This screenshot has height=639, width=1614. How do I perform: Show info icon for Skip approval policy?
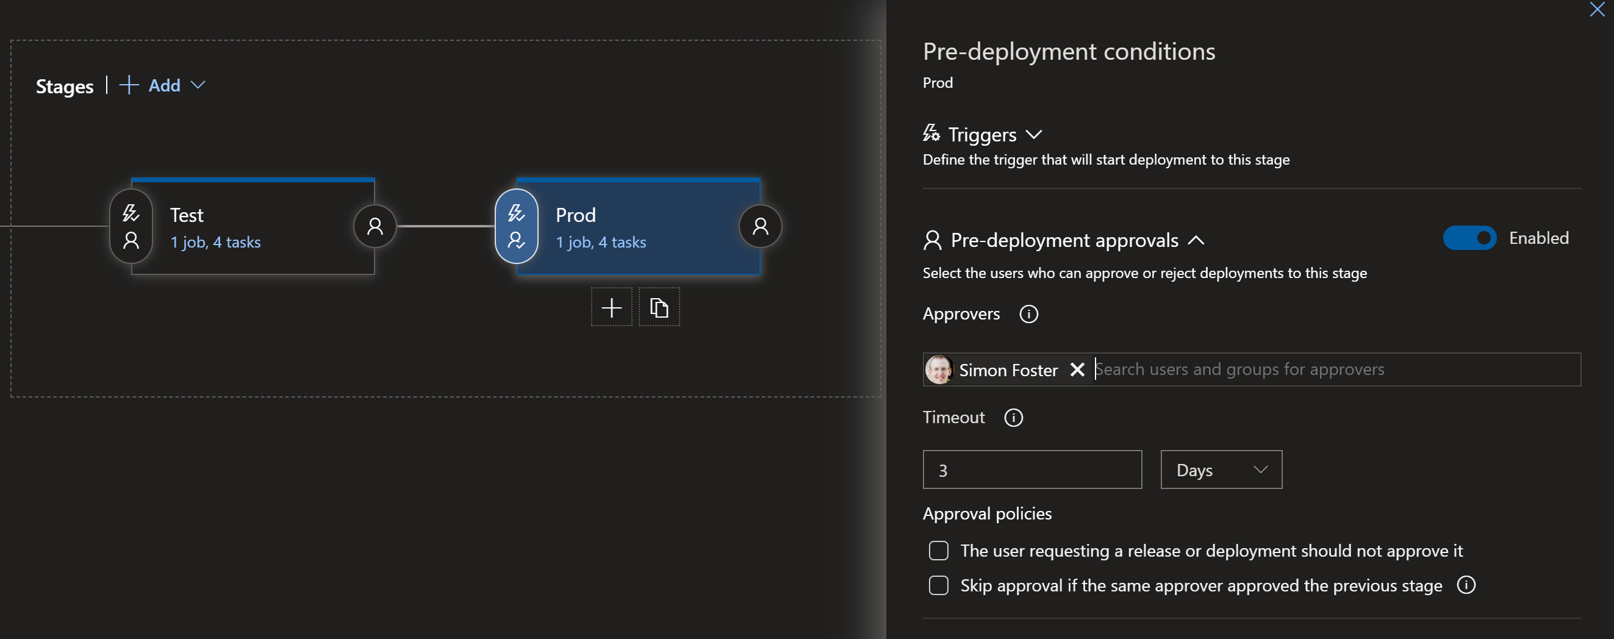[x=1466, y=585]
